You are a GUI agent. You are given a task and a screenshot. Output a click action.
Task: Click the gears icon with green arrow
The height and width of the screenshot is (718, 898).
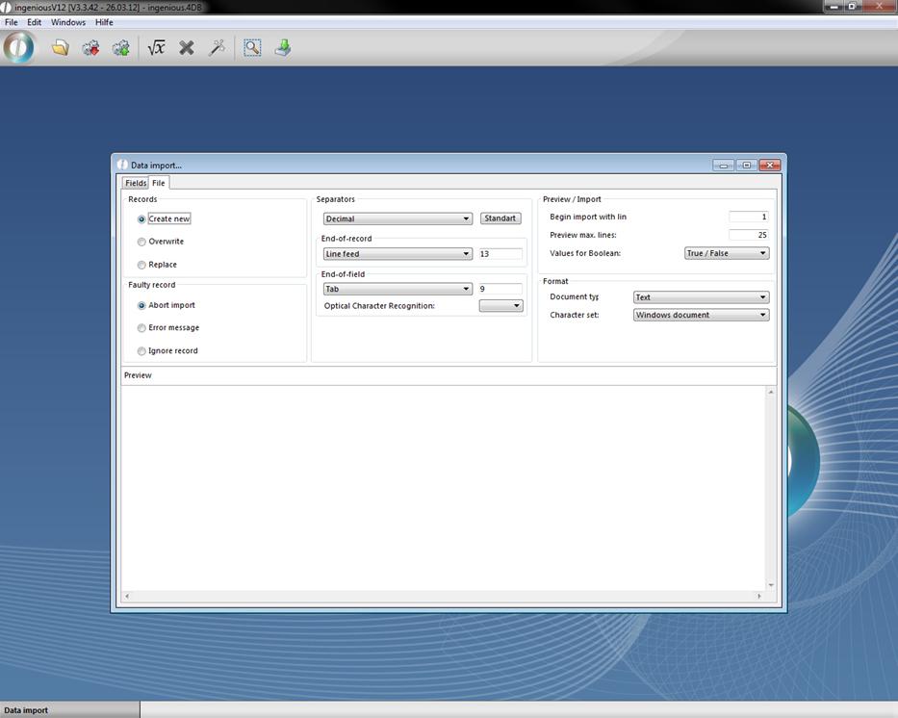121,47
